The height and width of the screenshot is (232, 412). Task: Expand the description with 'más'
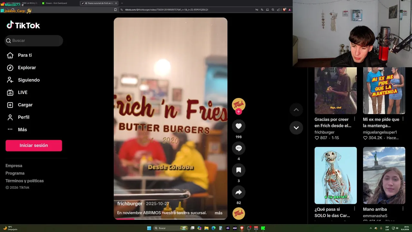[x=219, y=213]
